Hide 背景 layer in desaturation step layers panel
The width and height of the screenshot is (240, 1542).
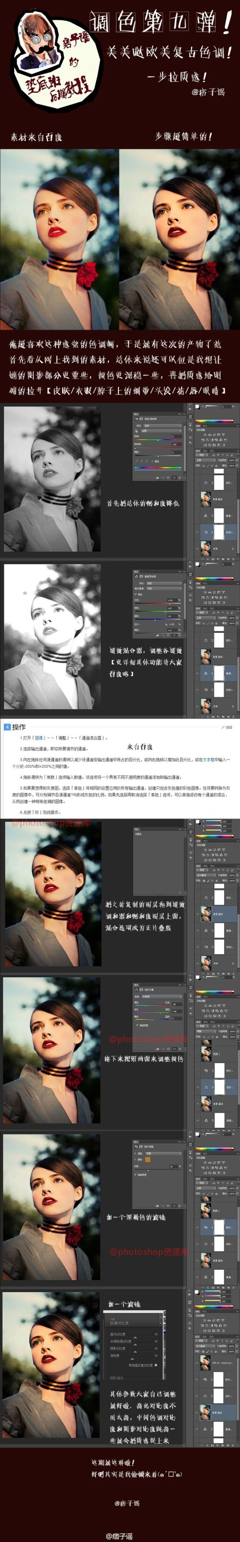pos(197,548)
